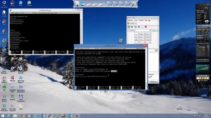Open the uTorrent desktop shortcut
211x118 pixels.
(29, 4)
